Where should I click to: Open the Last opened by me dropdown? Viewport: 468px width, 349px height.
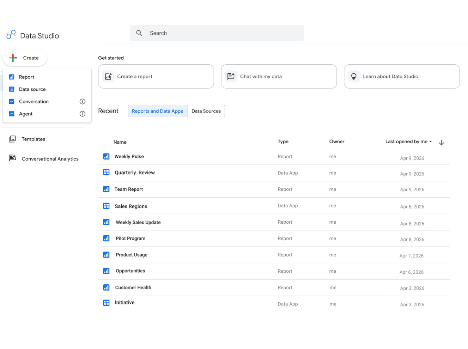click(x=408, y=142)
